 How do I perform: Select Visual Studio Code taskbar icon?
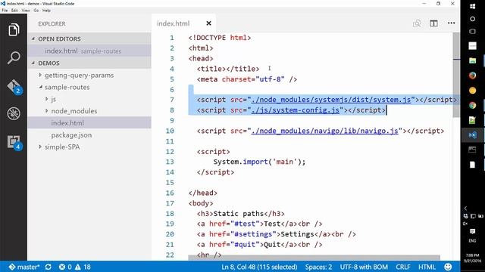click(472, 135)
